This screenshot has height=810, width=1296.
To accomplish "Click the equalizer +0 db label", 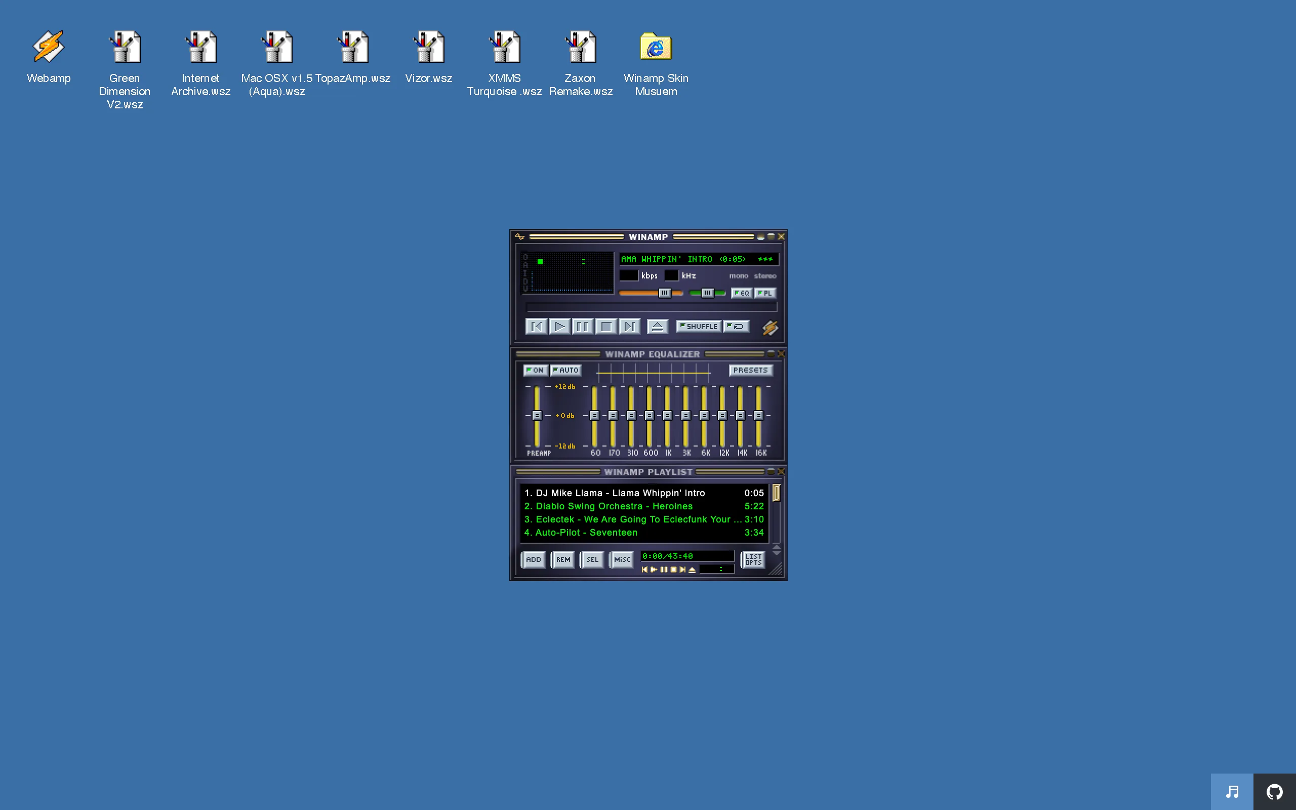I will pyautogui.click(x=564, y=416).
